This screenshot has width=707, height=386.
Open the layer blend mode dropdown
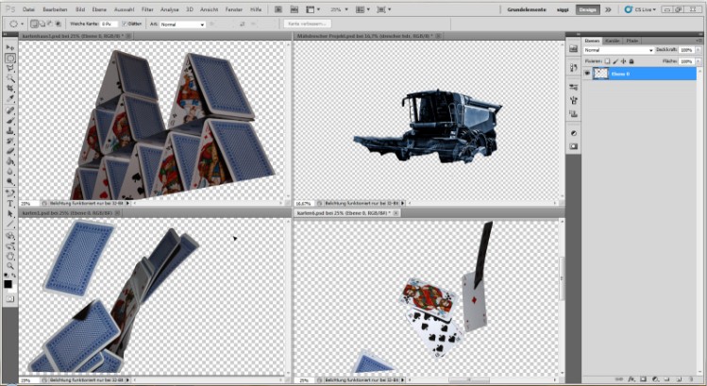618,50
